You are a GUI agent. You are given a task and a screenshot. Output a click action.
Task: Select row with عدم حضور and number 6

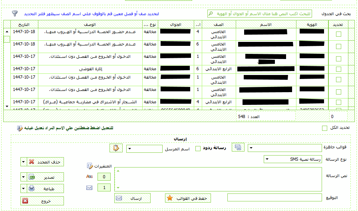coord(338,46)
